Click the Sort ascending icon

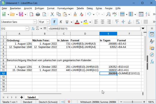(148, 14)
